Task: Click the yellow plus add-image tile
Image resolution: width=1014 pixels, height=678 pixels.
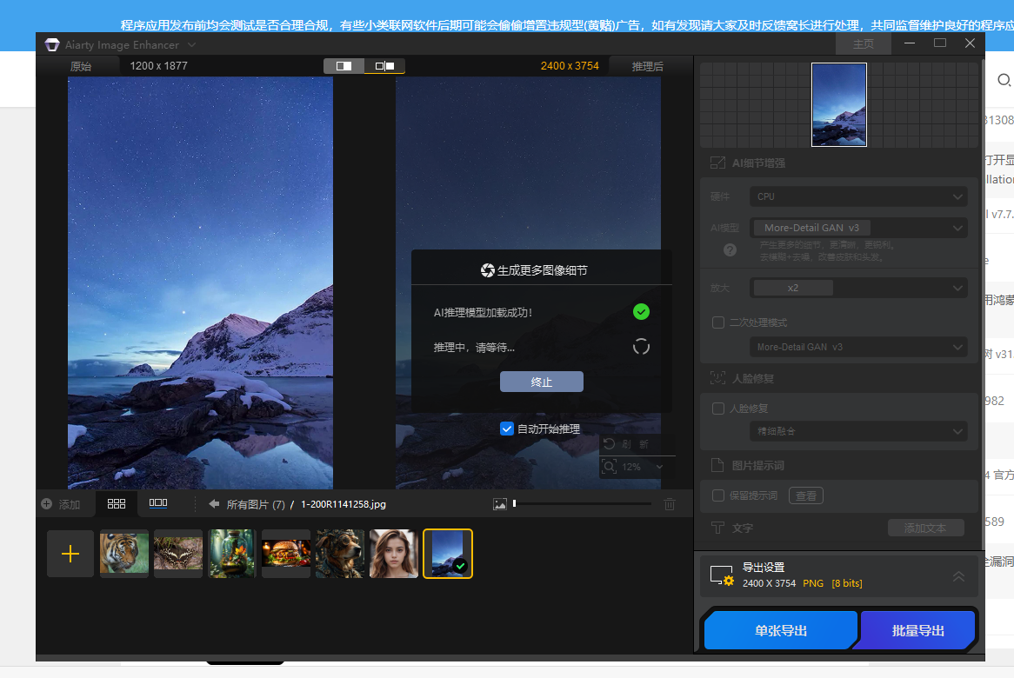Action: click(70, 554)
